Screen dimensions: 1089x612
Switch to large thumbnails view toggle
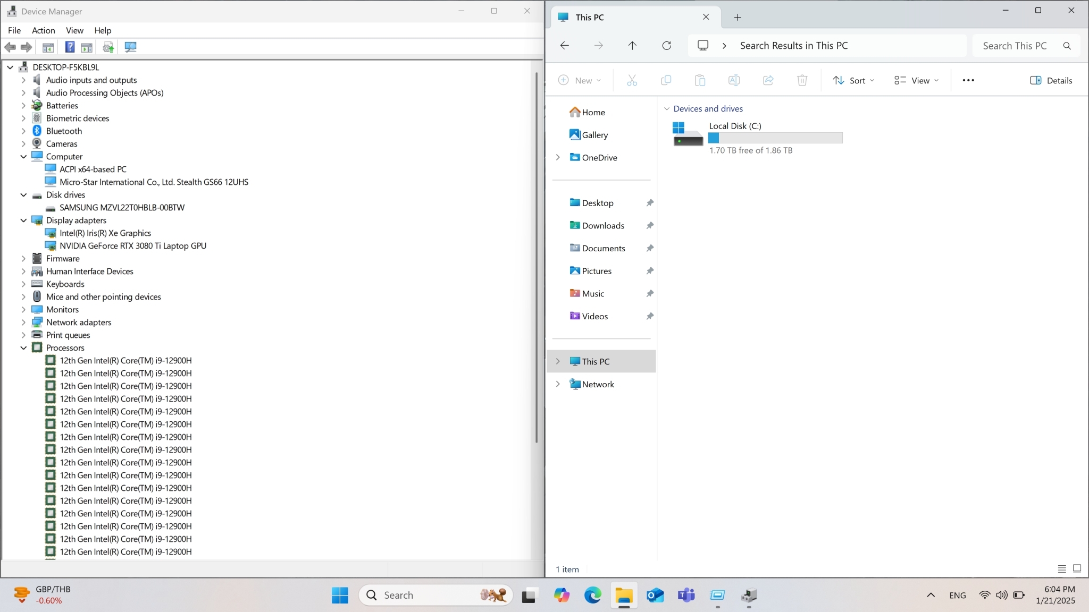click(x=1077, y=569)
